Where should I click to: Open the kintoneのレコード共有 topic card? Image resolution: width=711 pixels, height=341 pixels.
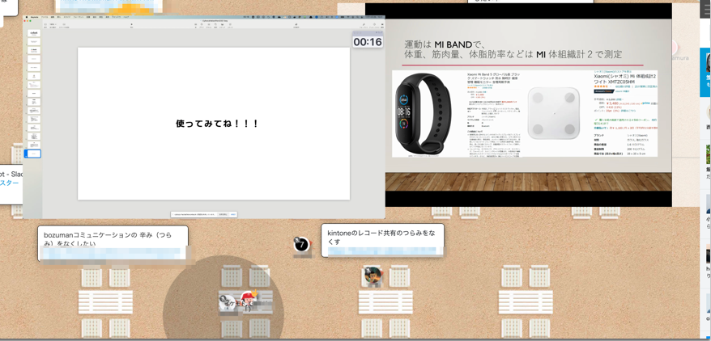click(383, 240)
